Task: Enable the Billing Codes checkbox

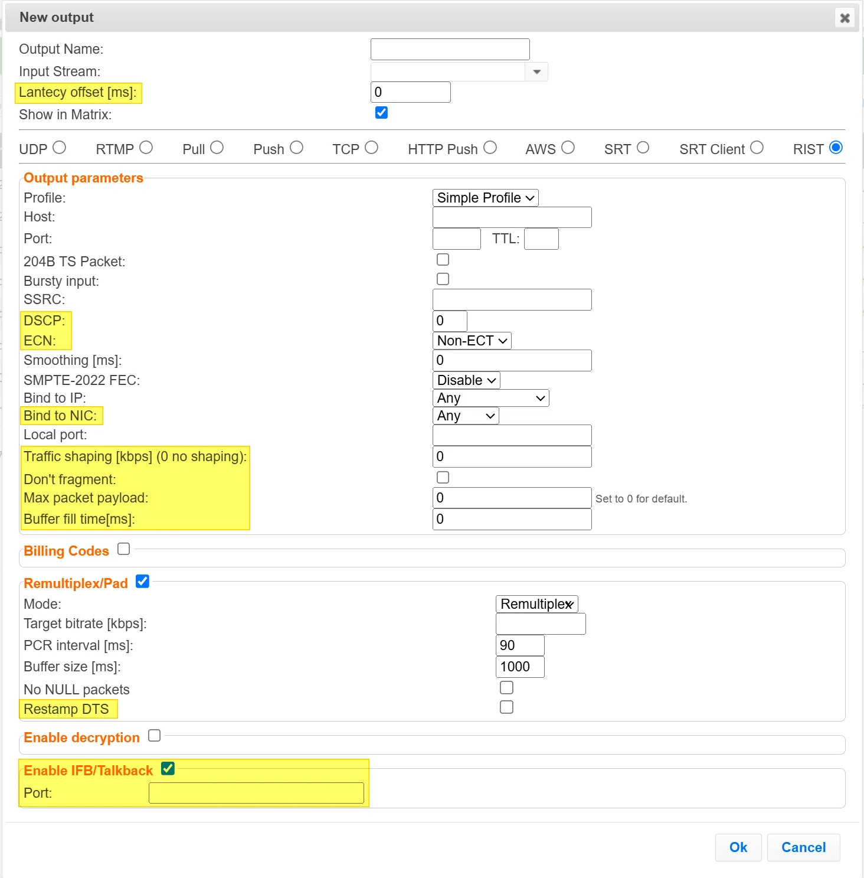Action: pos(123,549)
